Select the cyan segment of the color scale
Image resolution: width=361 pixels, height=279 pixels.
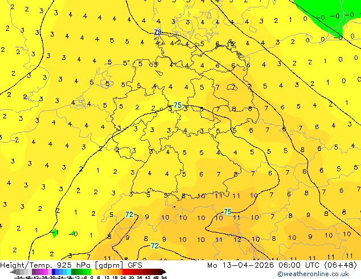tap(69, 272)
